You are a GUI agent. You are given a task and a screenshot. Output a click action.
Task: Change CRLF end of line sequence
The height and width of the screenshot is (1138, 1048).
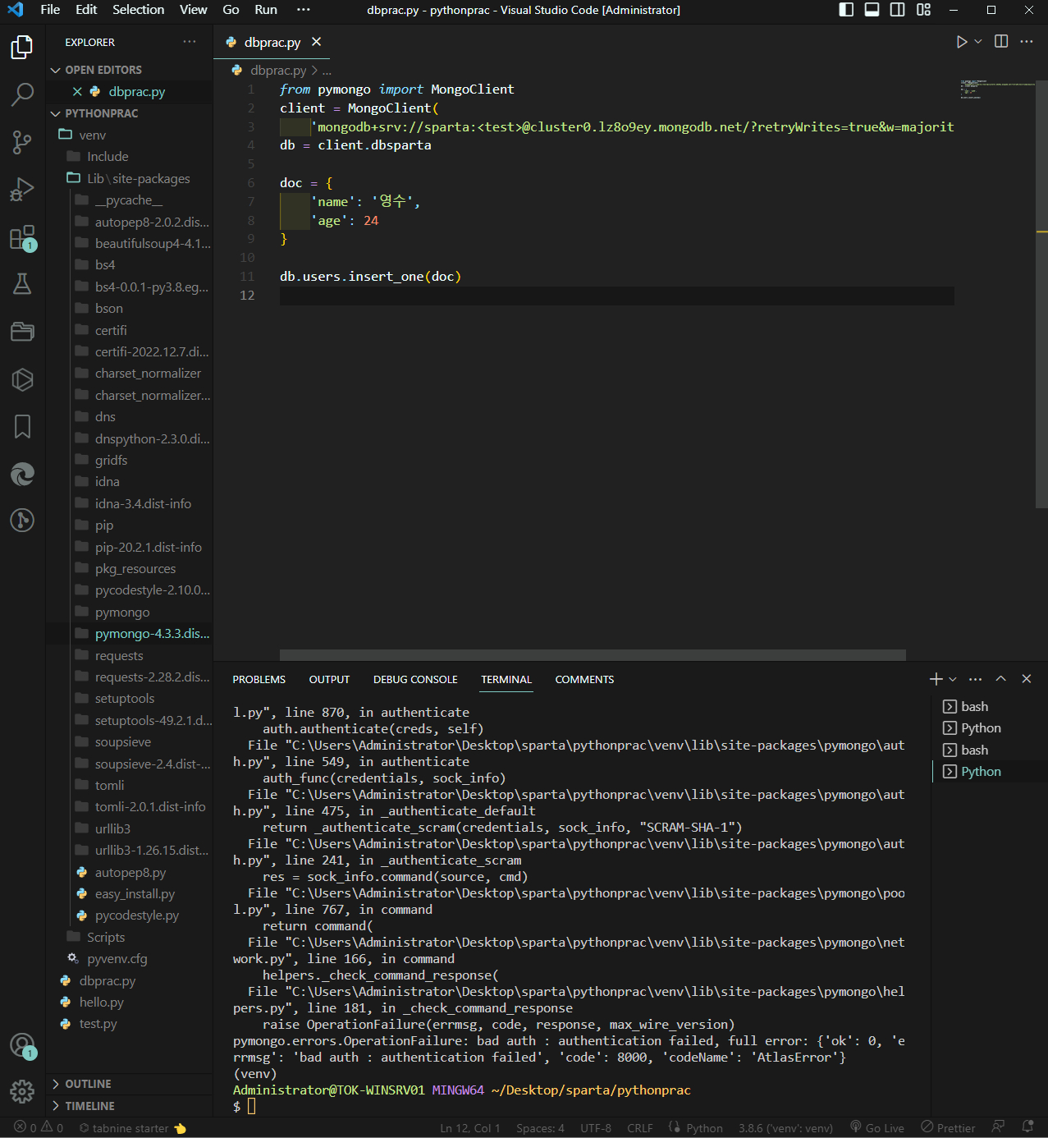[x=640, y=1127]
